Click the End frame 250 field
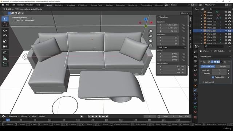The image size is (233, 131). (x=183, y=116)
